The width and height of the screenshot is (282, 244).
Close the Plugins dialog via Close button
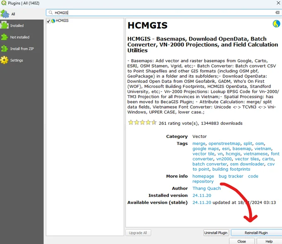[x=241, y=241]
